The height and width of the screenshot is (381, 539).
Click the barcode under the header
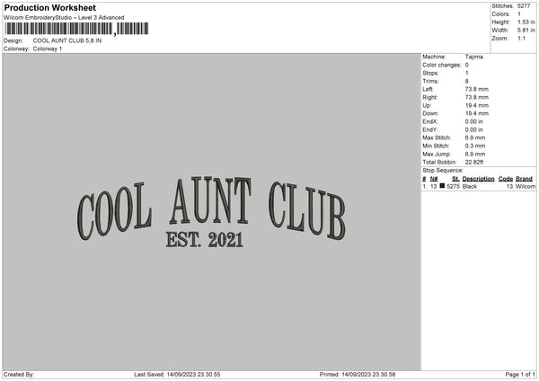point(76,29)
